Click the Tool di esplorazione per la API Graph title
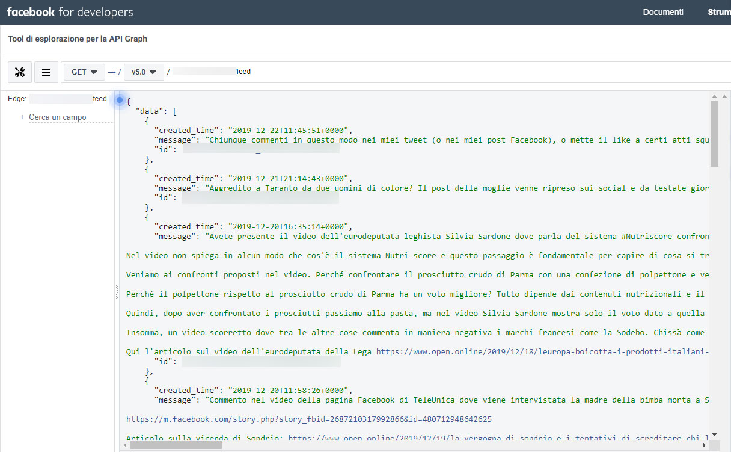The image size is (731, 452). (x=78, y=39)
